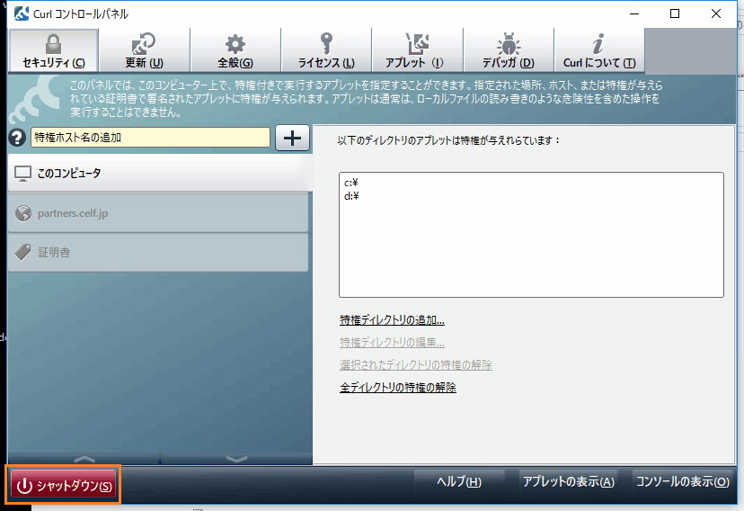The width and height of the screenshot is (744, 511).
Task: Show the Curl について(T) tab
Action: click(599, 50)
